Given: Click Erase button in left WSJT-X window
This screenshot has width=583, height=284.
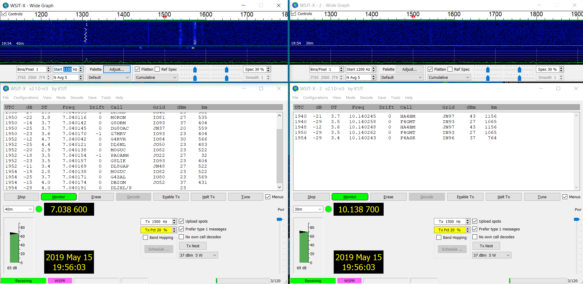Looking at the screenshot, I should [96, 197].
